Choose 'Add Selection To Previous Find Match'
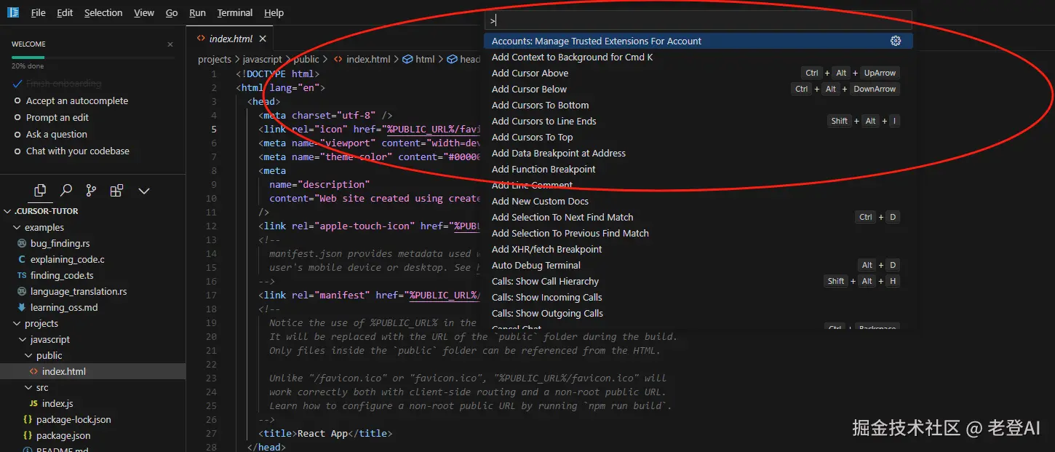 pyautogui.click(x=698, y=233)
